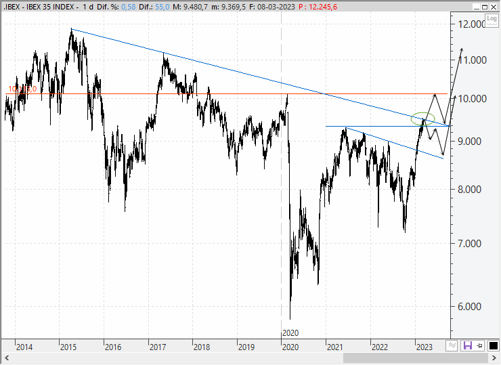Click the 2021 year axis label

click(x=335, y=347)
